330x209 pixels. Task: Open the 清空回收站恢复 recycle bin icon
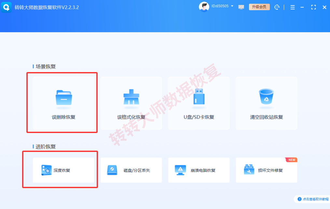266,97
